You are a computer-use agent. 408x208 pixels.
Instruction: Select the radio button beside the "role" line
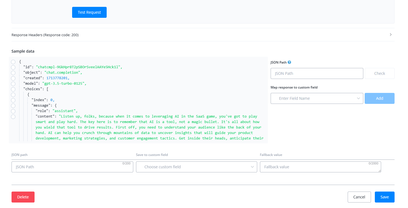pos(13,111)
